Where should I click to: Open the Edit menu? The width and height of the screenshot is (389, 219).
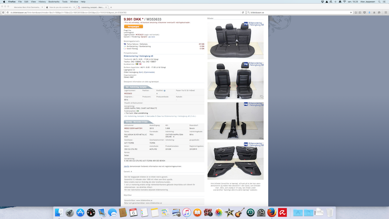point(26,2)
